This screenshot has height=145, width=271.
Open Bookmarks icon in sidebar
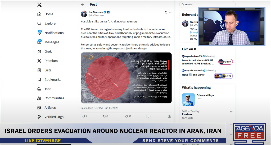(x=39, y=79)
